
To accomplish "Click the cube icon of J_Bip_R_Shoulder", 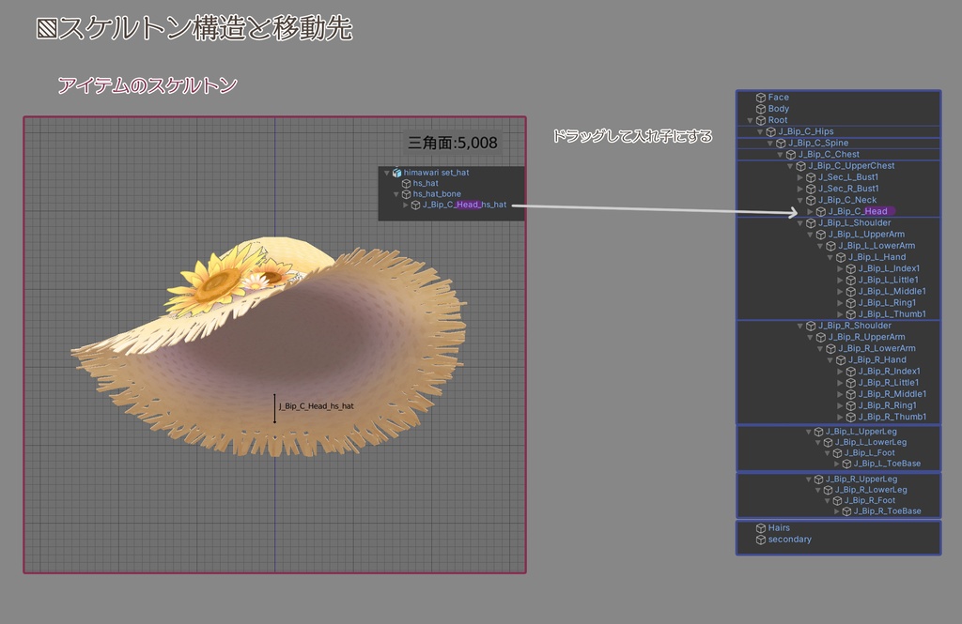I will 811,326.
